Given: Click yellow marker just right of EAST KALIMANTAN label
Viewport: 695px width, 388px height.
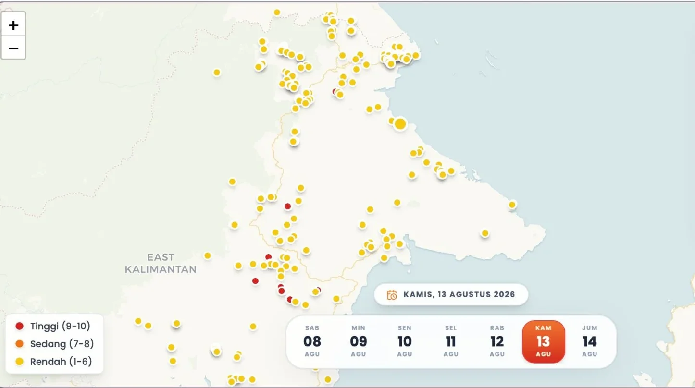Looking at the screenshot, I should coord(208,255).
